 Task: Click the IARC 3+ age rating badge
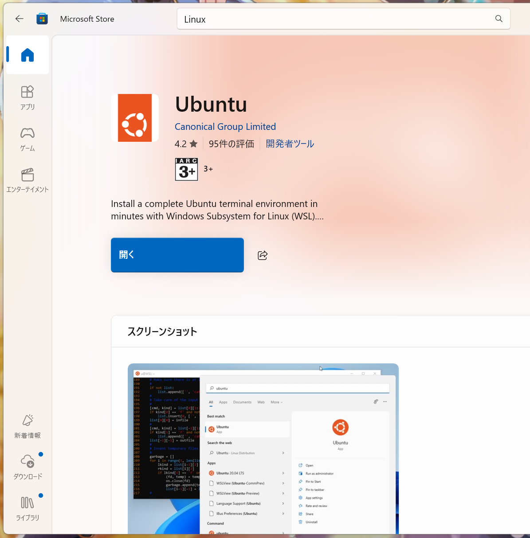[186, 169]
